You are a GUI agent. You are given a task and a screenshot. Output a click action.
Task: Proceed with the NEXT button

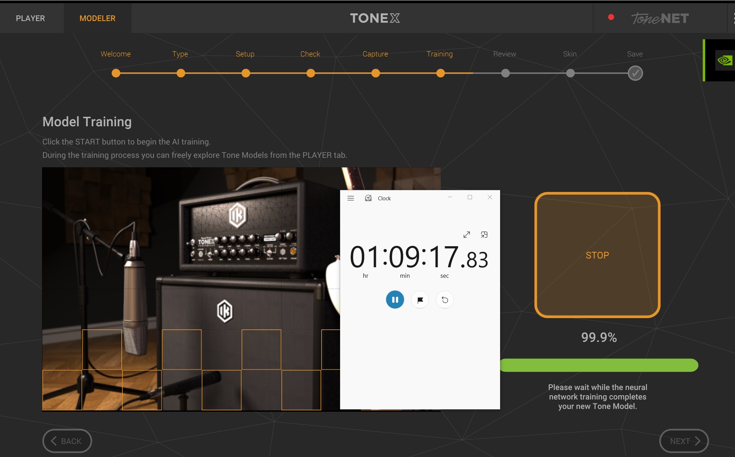684,441
